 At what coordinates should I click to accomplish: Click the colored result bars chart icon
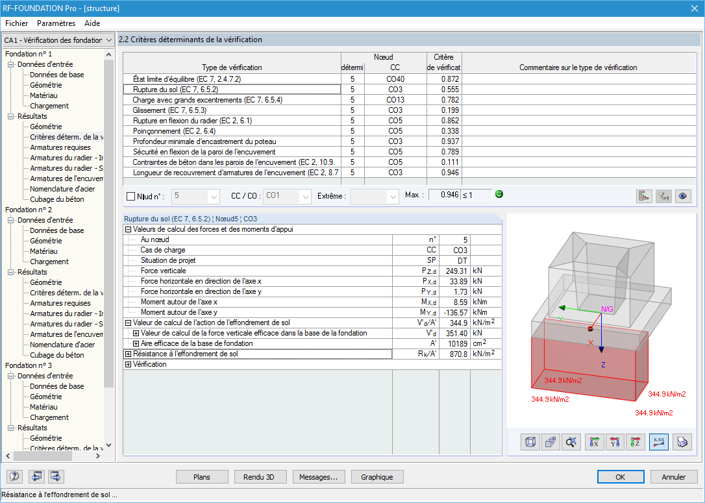click(x=644, y=196)
